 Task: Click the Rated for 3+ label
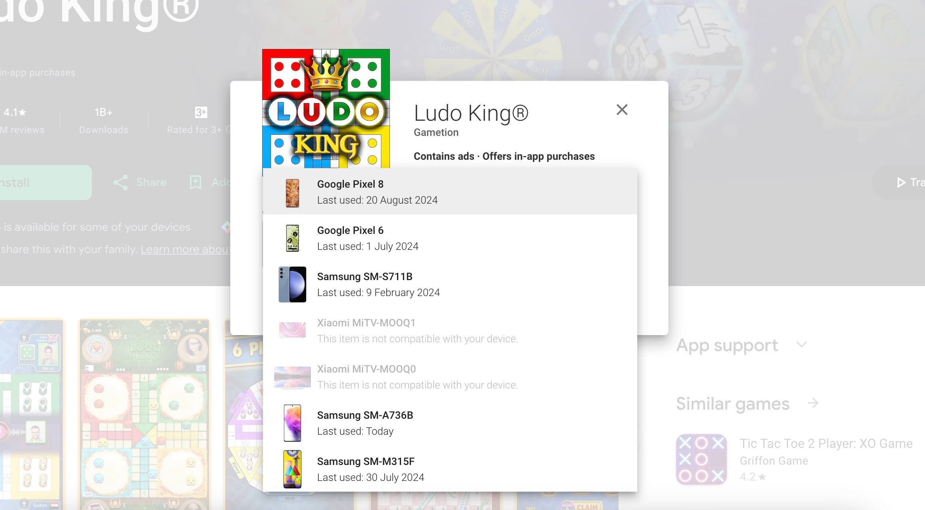coord(194,130)
